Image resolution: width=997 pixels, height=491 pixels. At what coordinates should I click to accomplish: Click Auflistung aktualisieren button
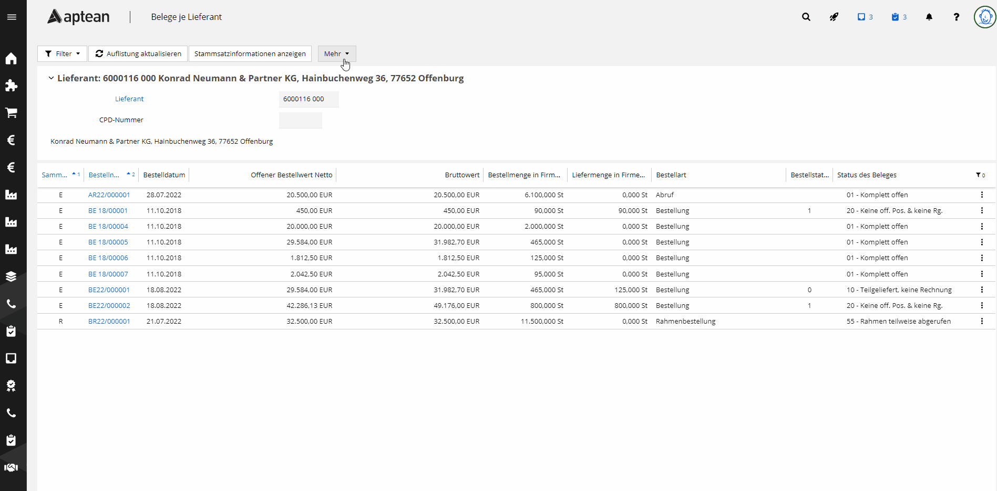coord(138,54)
